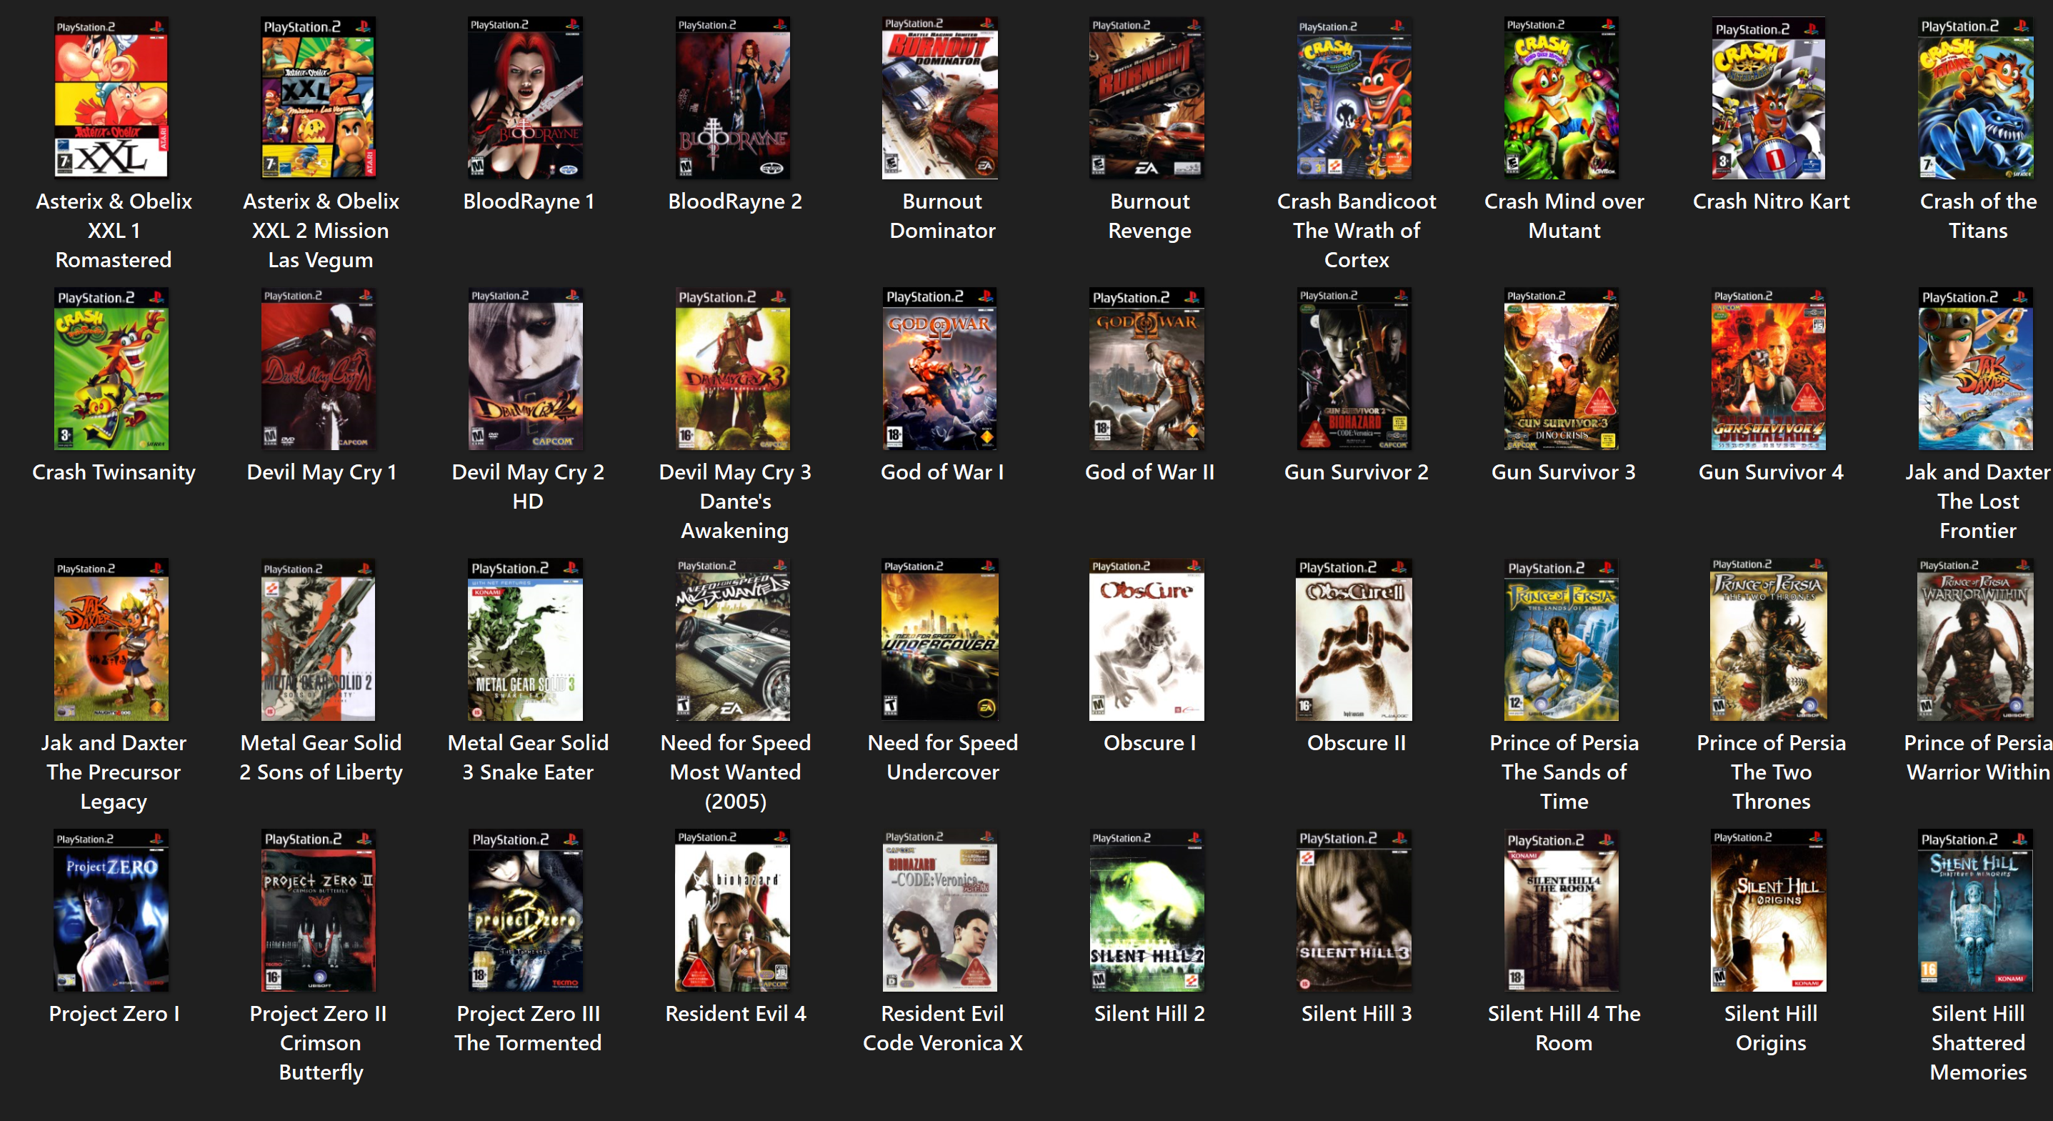Click the God of War I title text
The image size is (2053, 1121).
click(x=942, y=472)
